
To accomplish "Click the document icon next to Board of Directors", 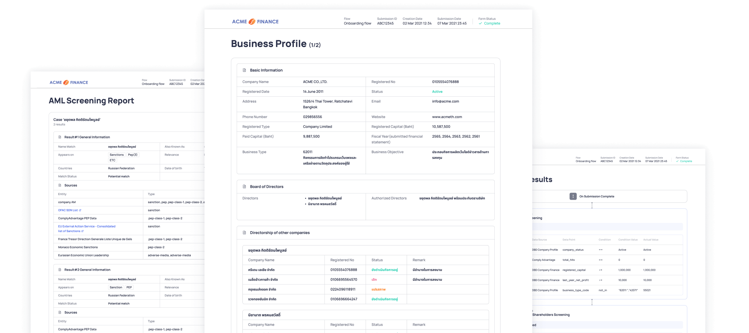I will click(x=244, y=187).
